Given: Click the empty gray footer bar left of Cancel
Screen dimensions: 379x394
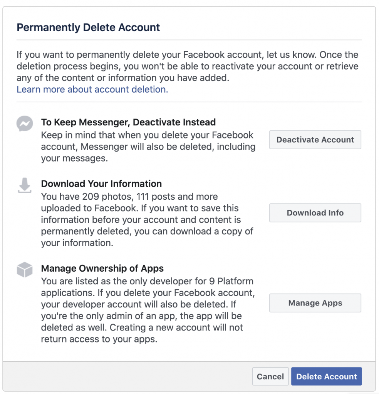Looking at the screenshot, I should point(127,376).
